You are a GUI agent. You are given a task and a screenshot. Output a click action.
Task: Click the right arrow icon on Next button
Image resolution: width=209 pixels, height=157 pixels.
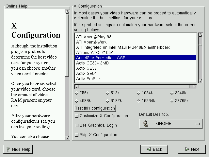click(187, 149)
